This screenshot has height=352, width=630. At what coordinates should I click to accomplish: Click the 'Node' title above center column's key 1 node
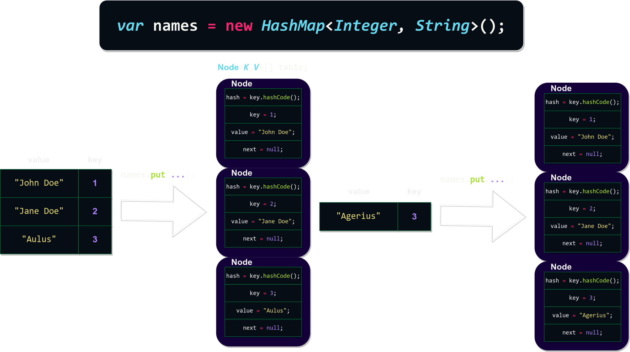tap(241, 84)
